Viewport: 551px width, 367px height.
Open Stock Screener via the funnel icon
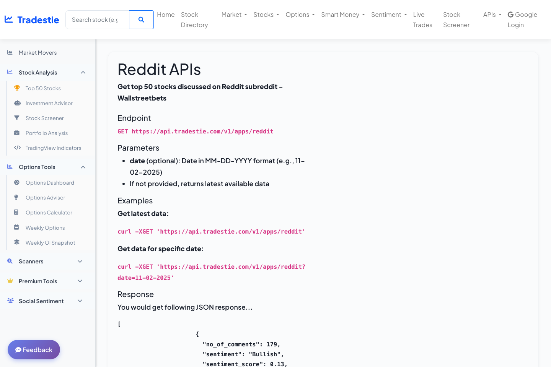[x=17, y=118]
